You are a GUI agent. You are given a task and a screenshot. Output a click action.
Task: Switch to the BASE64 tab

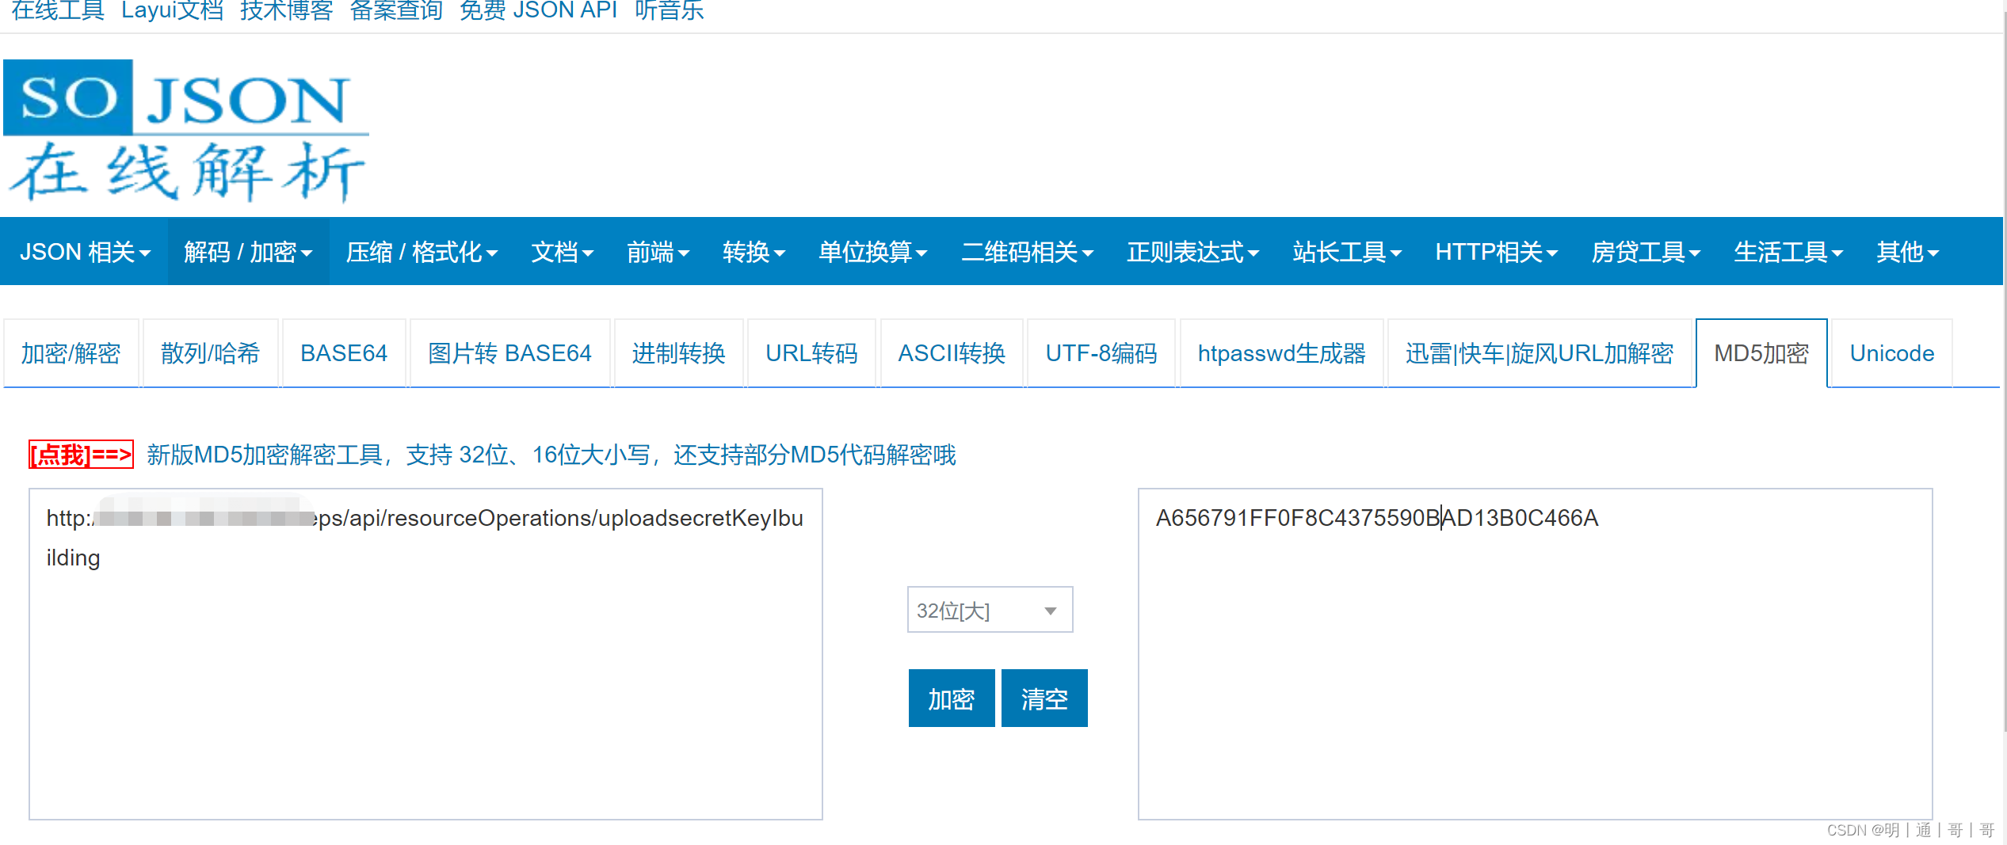coord(343,353)
